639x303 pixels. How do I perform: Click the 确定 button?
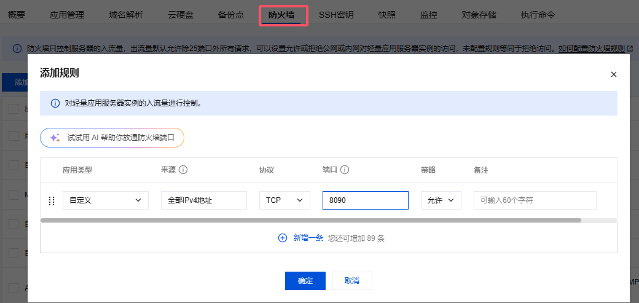pos(305,281)
